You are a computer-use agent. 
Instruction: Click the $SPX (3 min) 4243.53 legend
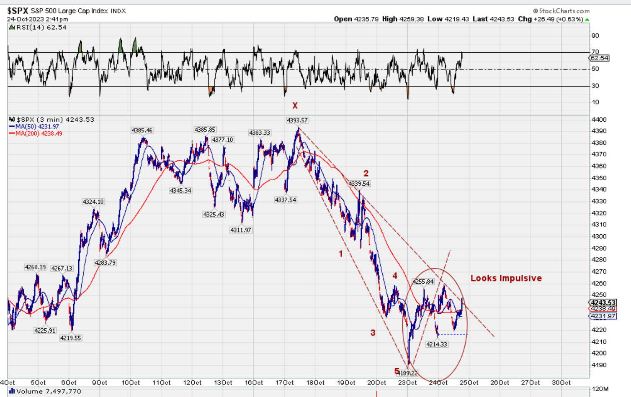tap(55, 120)
